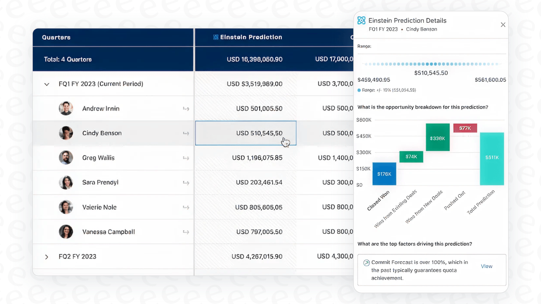Click the Einstein sparkle icon in the Einstein Prediction column header
The image size is (541, 304).
pos(215,37)
